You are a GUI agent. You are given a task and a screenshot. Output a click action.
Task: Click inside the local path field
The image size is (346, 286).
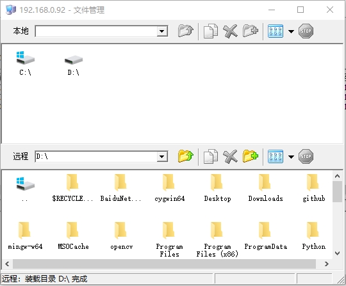96,31
